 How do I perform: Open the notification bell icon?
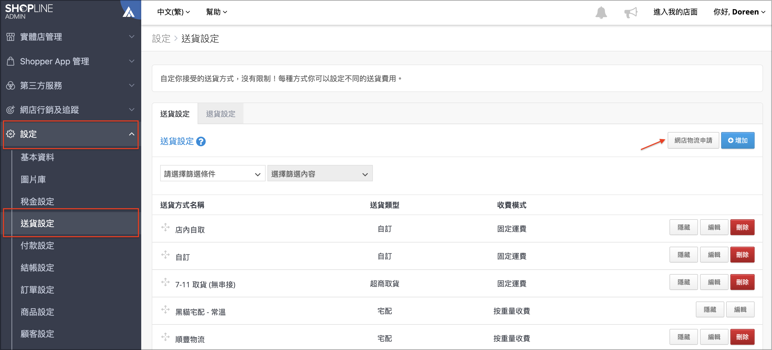point(601,12)
